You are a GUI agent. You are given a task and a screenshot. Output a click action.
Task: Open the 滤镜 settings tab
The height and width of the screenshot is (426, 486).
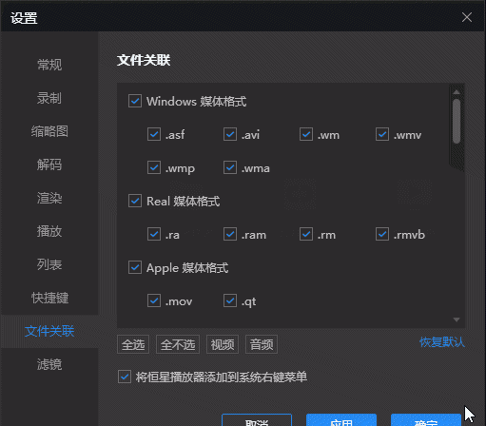click(49, 364)
